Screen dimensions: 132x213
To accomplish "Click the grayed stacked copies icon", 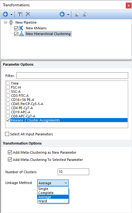I will pos(85,14).
